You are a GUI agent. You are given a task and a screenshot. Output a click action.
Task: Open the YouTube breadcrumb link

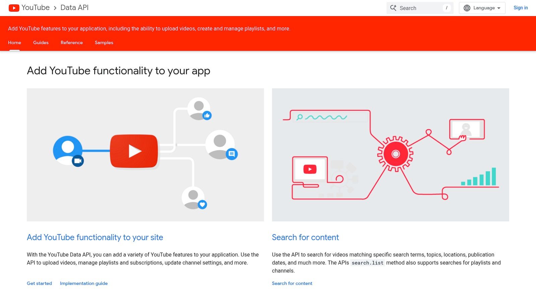[36, 8]
